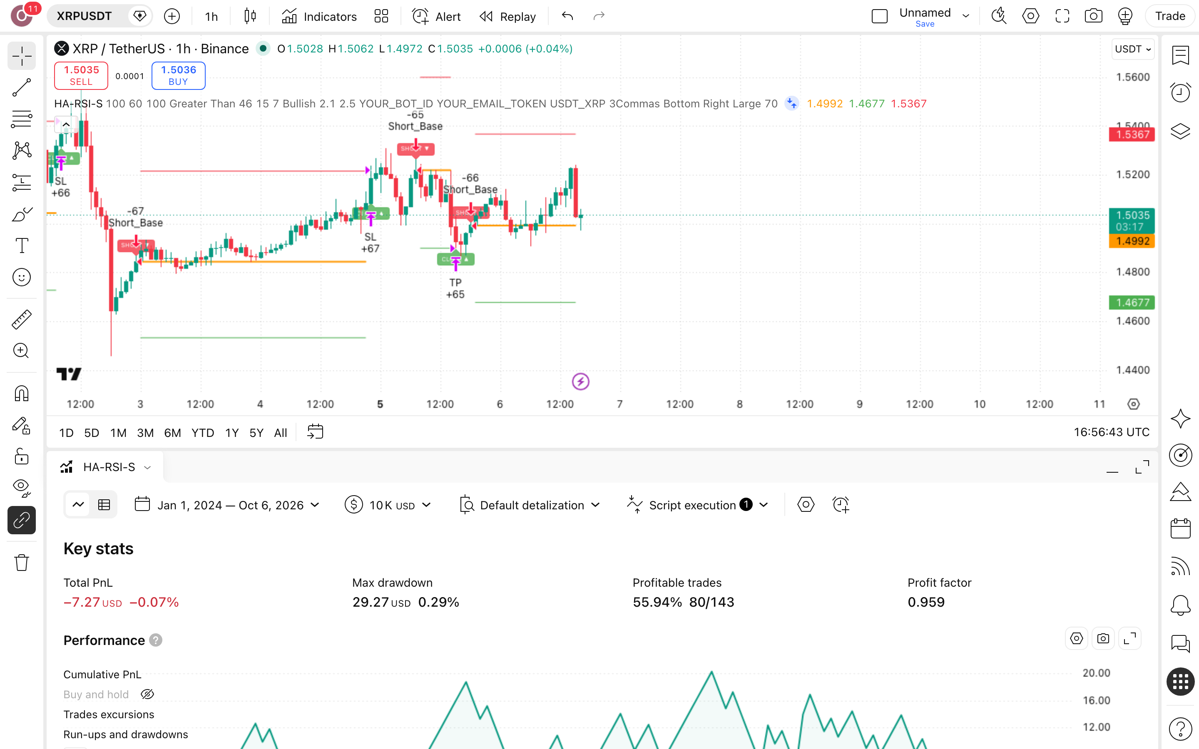This screenshot has width=1199, height=749.
Task: Select the ruler measure tool
Action: tap(21, 320)
